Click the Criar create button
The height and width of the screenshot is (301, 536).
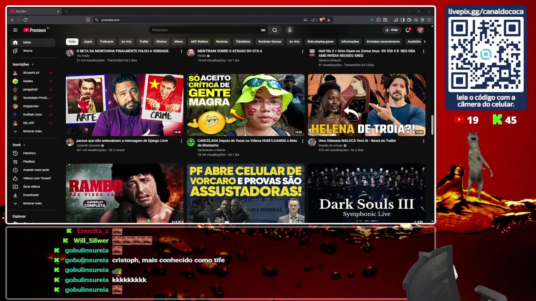click(392, 30)
